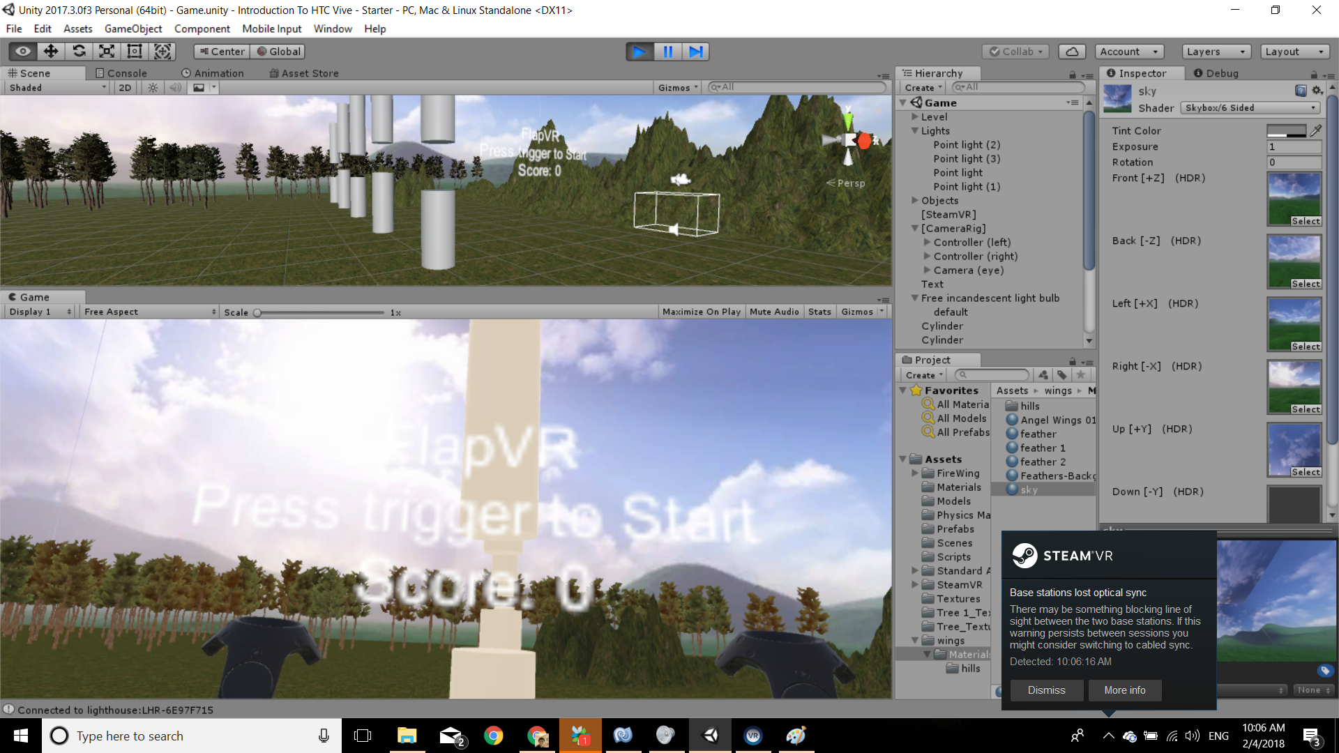This screenshot has height=753, width=1339.
Task: Select the Move tool in the toolbar
Action: 51,52
